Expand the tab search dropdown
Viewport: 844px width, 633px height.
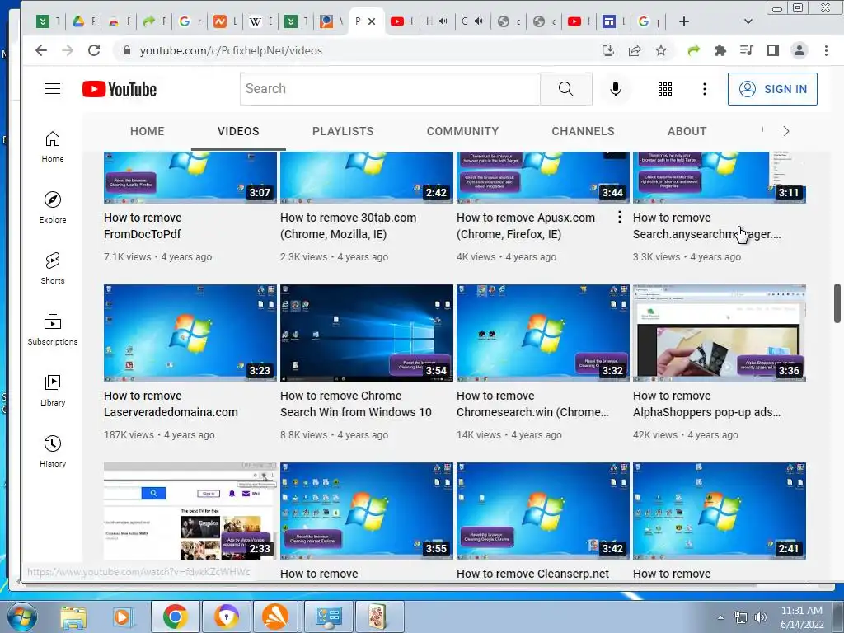pyautogui.click(x=748, y=21)
